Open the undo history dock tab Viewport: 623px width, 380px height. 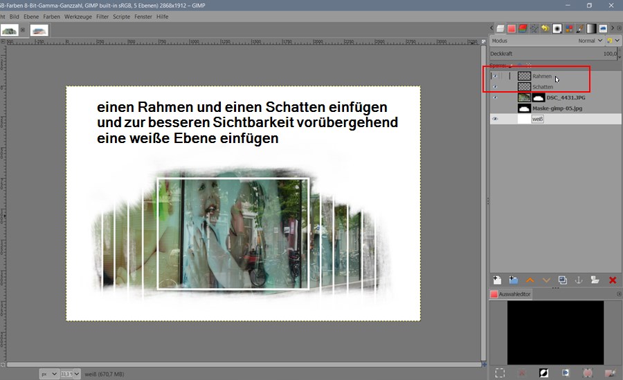[x=545, y=28]
